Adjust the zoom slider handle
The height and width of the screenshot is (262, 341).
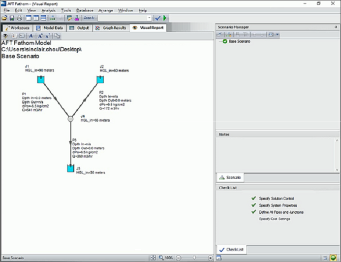194,258
